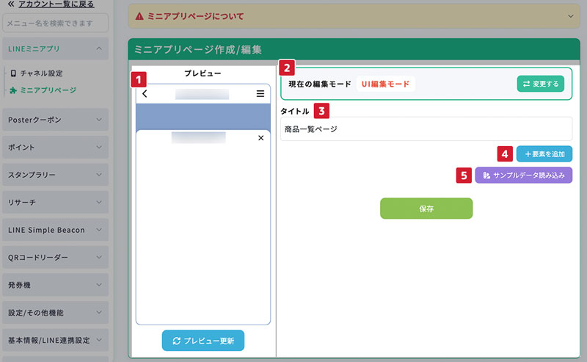Expand the スタンプラリー menu
This screenshot has width=587, height=362.
(99, 175)
